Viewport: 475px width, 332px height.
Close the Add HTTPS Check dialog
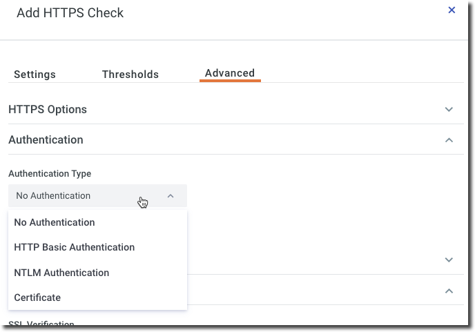coord(452,10)
